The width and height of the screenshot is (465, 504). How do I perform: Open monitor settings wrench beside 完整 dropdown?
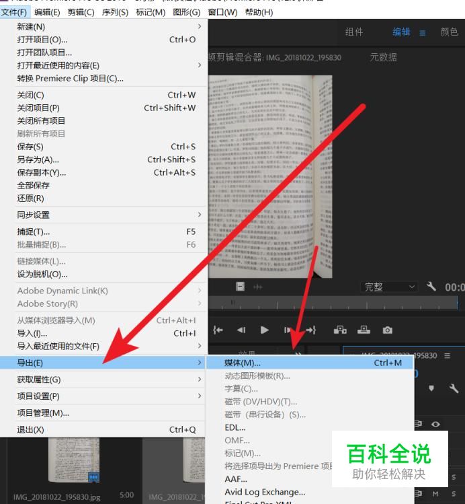[x=431, y=286]
